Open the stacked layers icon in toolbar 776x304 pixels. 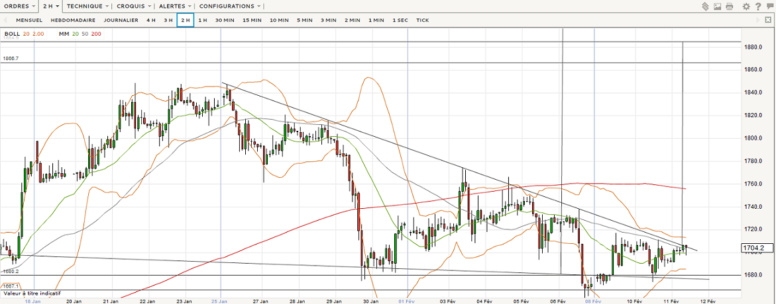pyautogui.click(x=706, y=7)
